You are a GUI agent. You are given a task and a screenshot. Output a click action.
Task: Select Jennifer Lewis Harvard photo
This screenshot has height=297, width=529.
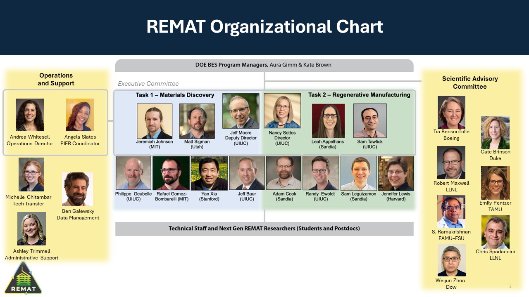pyautogui.click(x=395, y=174)
